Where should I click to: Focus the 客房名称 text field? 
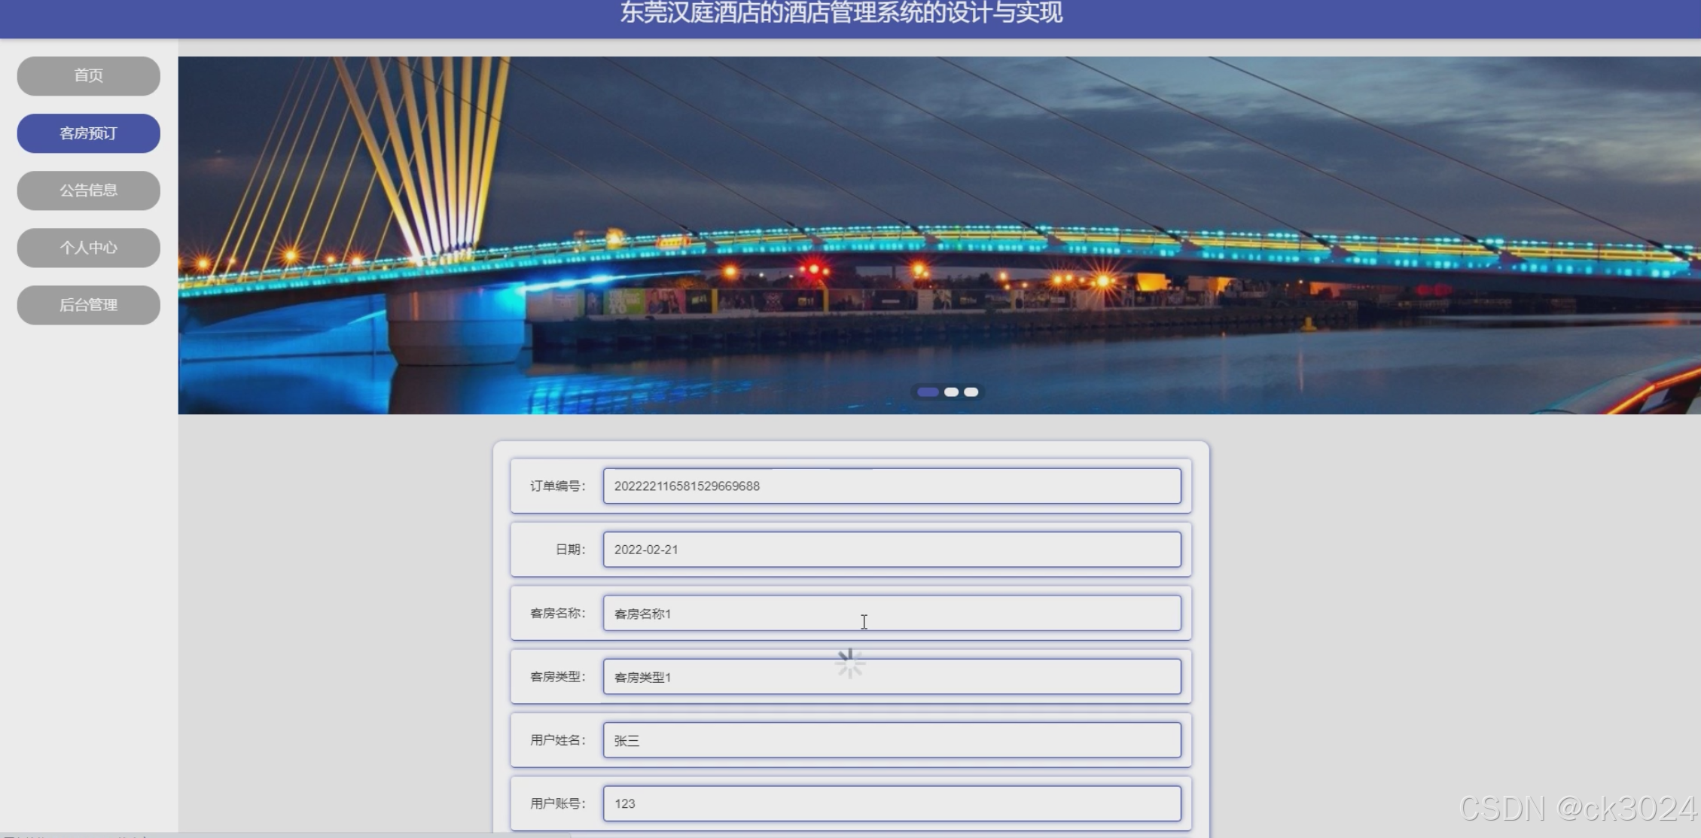coord(891,613)
